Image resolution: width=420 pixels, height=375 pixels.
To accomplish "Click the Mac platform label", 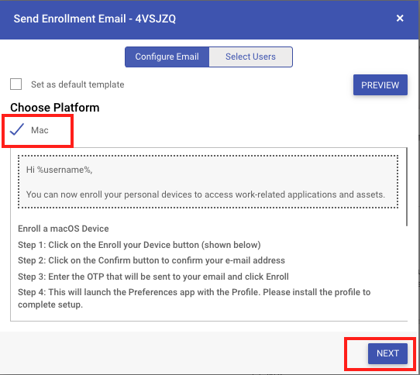I will (x=40, y=130).
